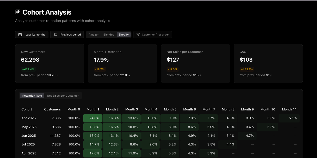Screen dimensions: 317x158
Task: Select the Shopify channel toggle
Action: coord(124,35)
